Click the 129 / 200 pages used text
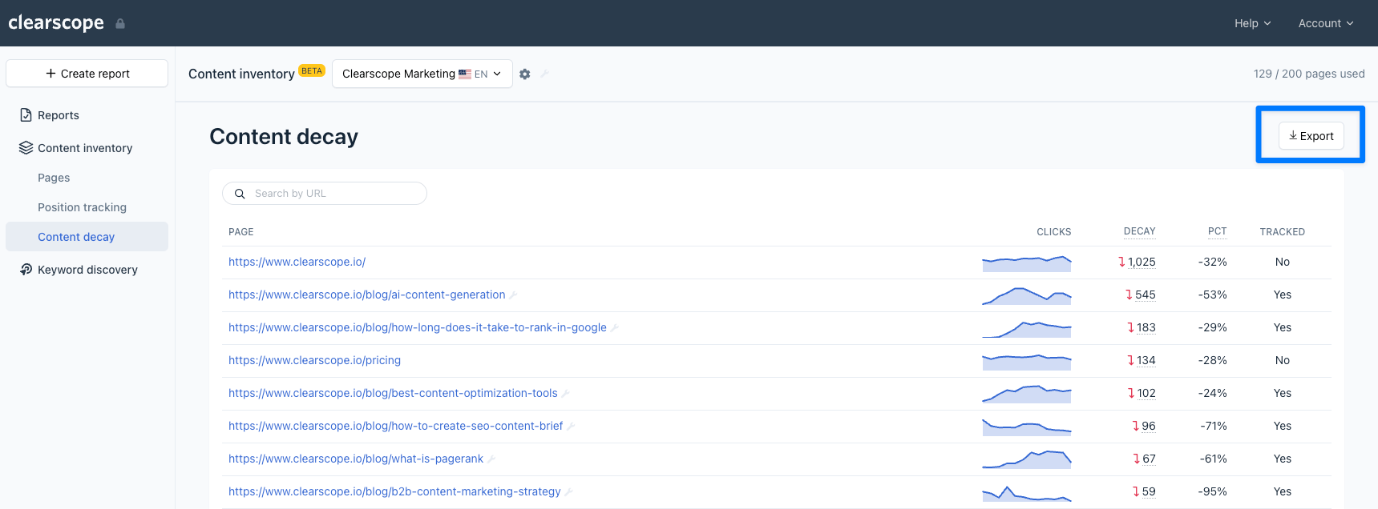Screen dimensions: 1378x509 [x=1309, y=74]
